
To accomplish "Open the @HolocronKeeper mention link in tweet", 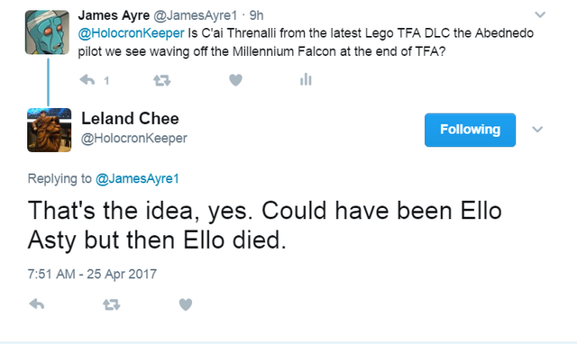I will click(x=131, y=33).
